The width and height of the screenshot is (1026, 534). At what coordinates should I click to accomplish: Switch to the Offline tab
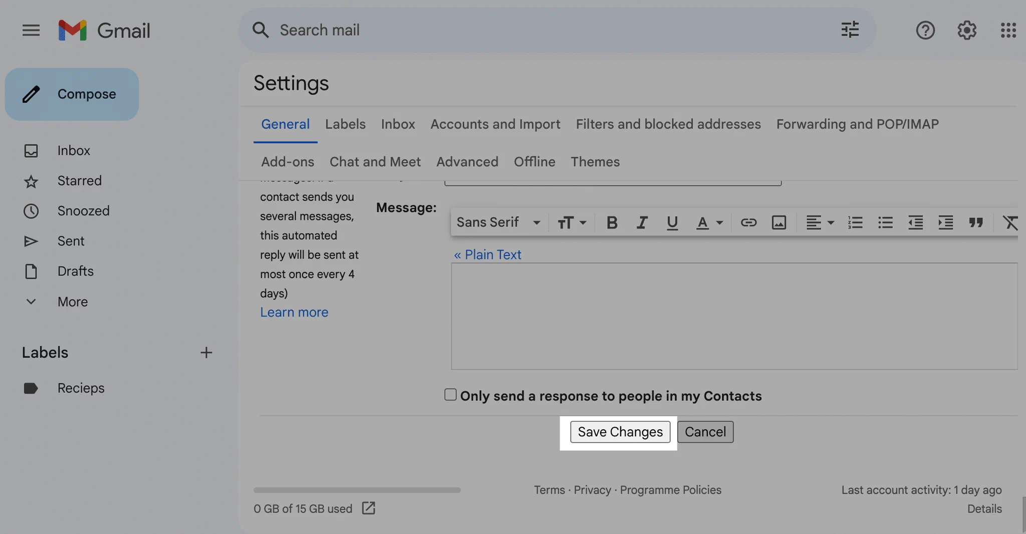[x=535, y=162]
